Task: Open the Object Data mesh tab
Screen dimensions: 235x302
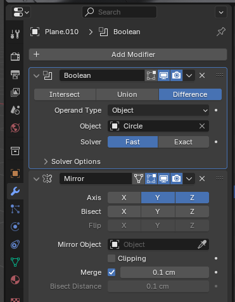Action: pos(15,262)
